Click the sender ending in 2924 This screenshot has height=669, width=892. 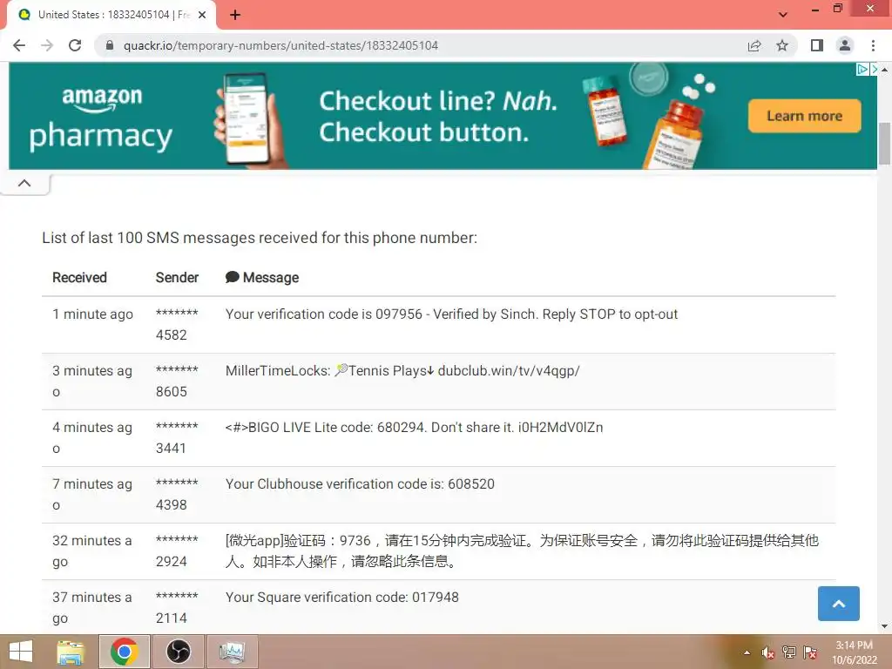(177, 551)
